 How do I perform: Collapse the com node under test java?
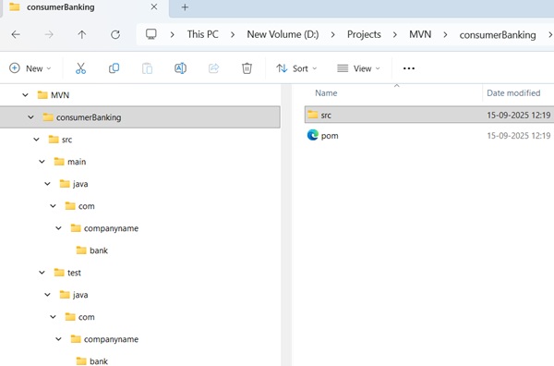tap(53, 317)
